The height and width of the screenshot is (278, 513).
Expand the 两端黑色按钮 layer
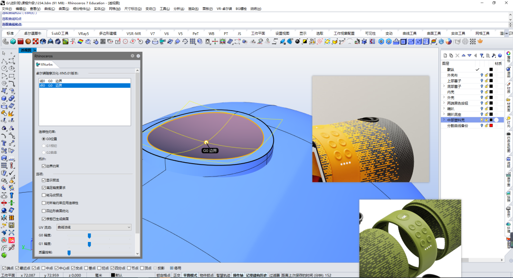pos(444,103)
